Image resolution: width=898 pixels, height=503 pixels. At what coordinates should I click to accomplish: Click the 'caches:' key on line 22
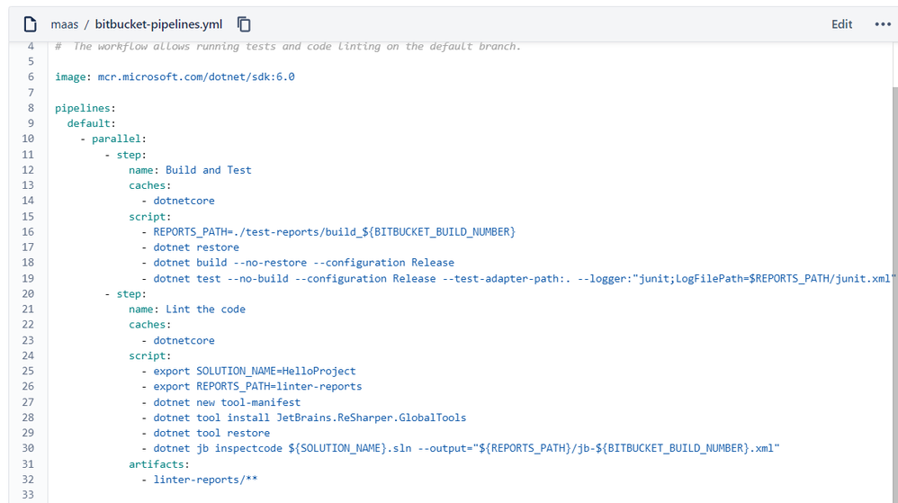[x=150, y=324]
